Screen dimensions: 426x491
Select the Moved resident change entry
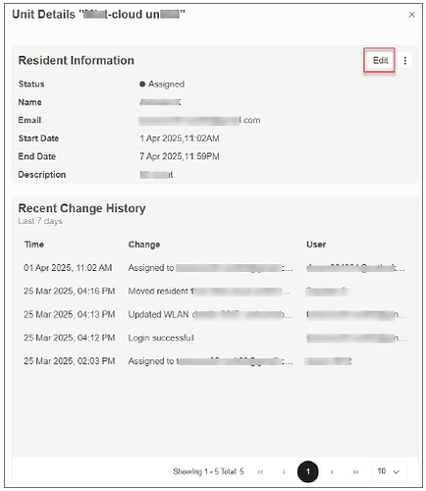209,291
